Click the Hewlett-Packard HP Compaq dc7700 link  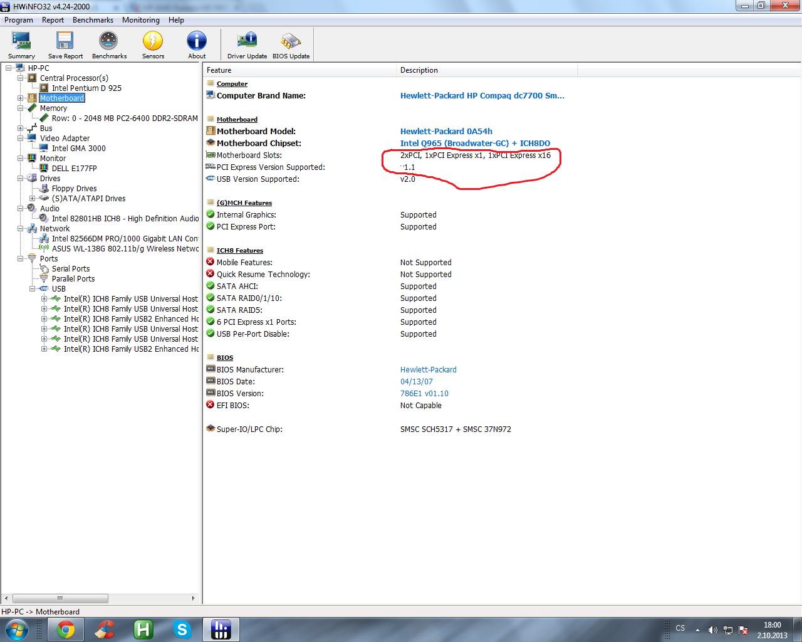482,95
